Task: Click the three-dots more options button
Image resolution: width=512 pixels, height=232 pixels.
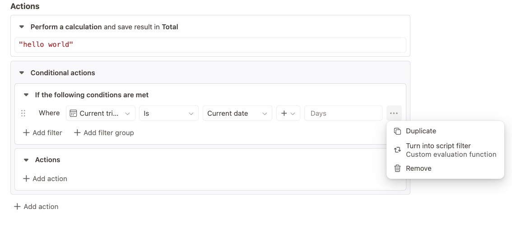Action: click(394, 114)
